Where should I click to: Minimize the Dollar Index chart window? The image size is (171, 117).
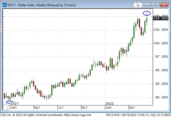[x=146, y=5]
